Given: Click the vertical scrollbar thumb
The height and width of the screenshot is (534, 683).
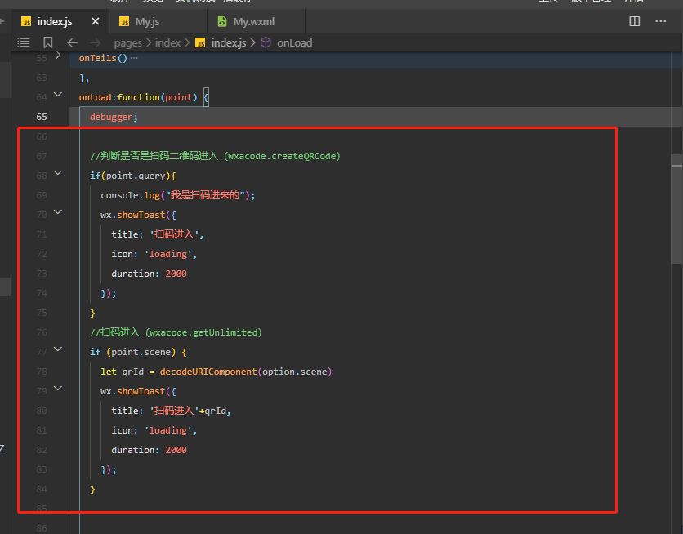Looking at the screenshot, I should click(676, 209).
